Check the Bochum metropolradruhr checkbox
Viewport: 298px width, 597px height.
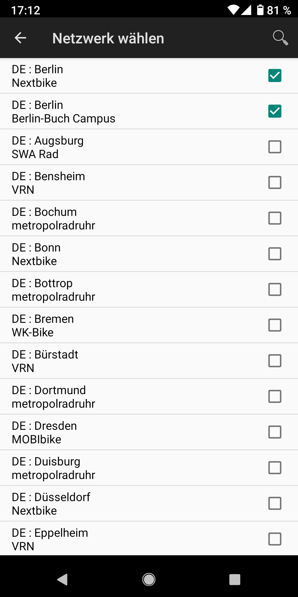pyautogui.click(x=275, y=218)
